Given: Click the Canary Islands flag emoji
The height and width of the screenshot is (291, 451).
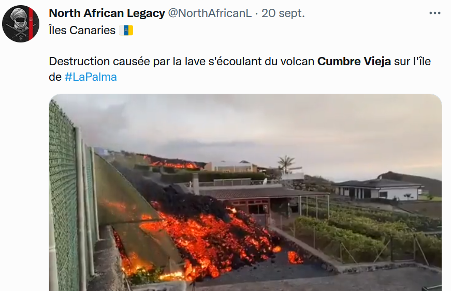Looking at the screenshot, I should [126, 30].
